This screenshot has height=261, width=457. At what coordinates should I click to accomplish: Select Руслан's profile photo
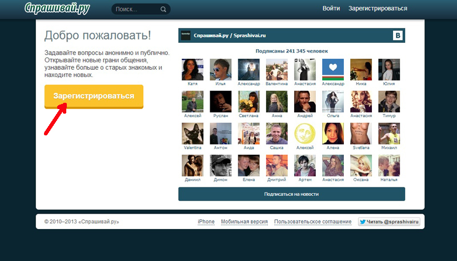[x=220, y=102]
